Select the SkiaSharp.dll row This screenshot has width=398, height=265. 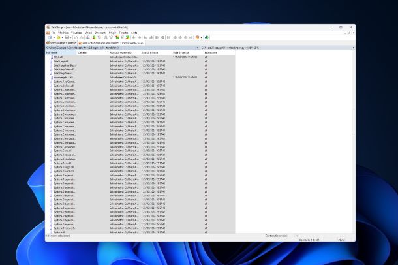tap(140, 61)
